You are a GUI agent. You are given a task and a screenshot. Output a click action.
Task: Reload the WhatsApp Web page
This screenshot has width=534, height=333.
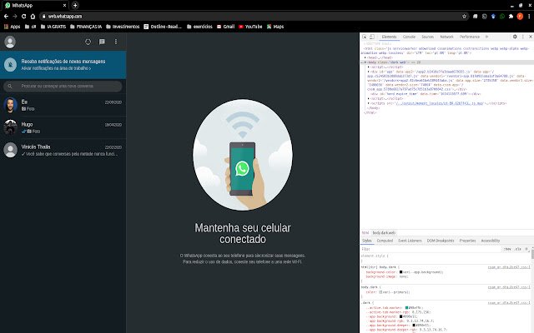tap(23, 17)
